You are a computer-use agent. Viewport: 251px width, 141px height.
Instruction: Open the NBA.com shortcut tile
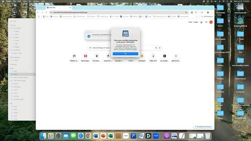click(153, 58)
